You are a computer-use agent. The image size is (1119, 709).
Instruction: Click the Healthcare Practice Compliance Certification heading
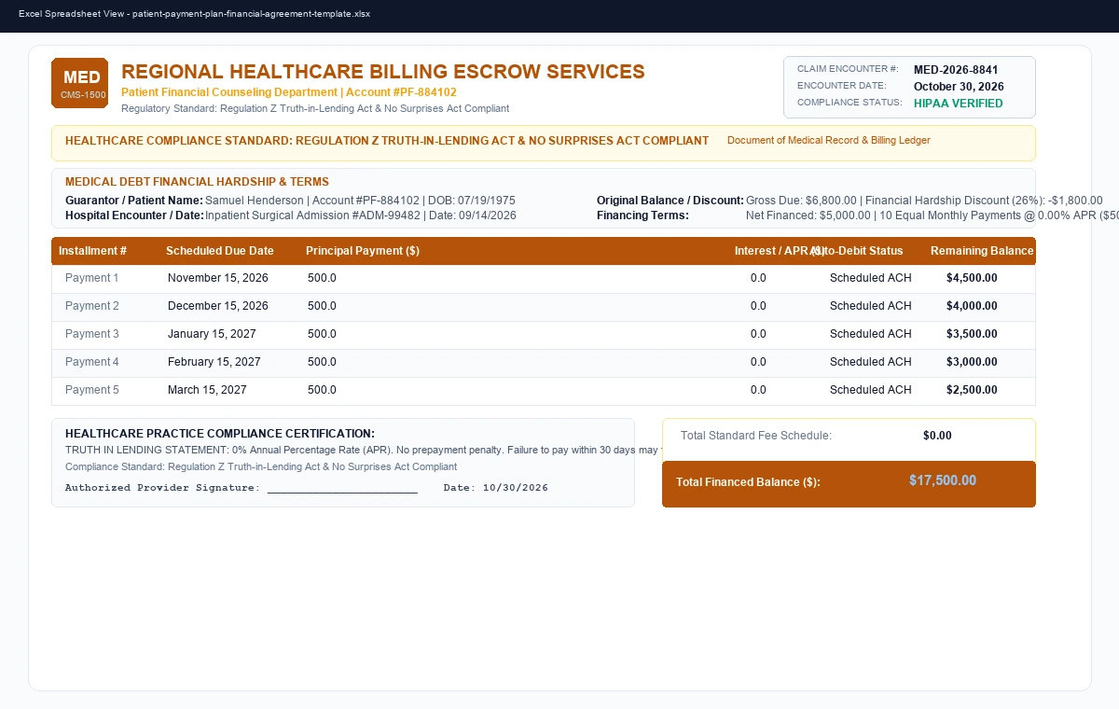220,434
